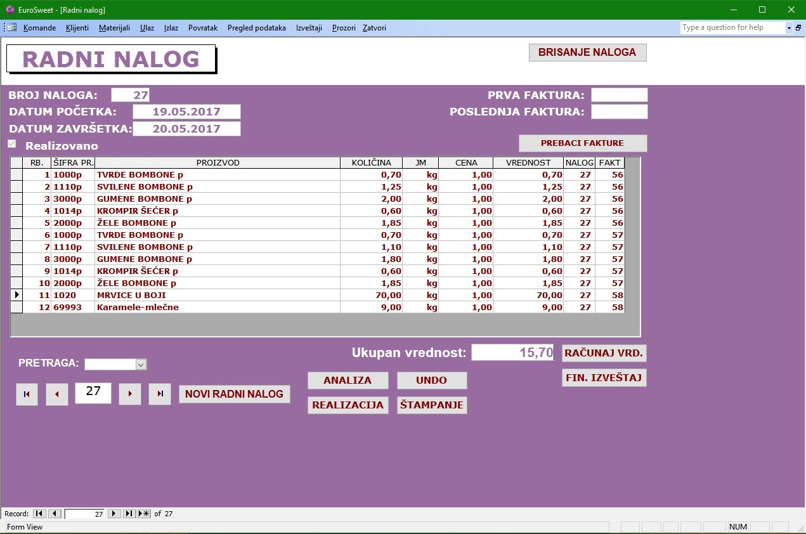Image resolution: width=806 pixels, height=534 pixels.
Task: Click first record button in bottom Record bar
Action: click(39, 514)
